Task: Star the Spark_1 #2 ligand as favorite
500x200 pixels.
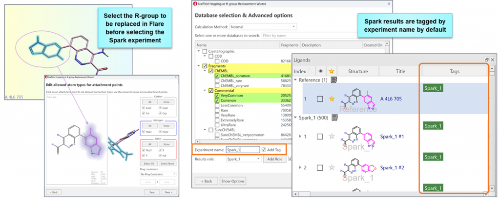Action: (x=332, y=167)
